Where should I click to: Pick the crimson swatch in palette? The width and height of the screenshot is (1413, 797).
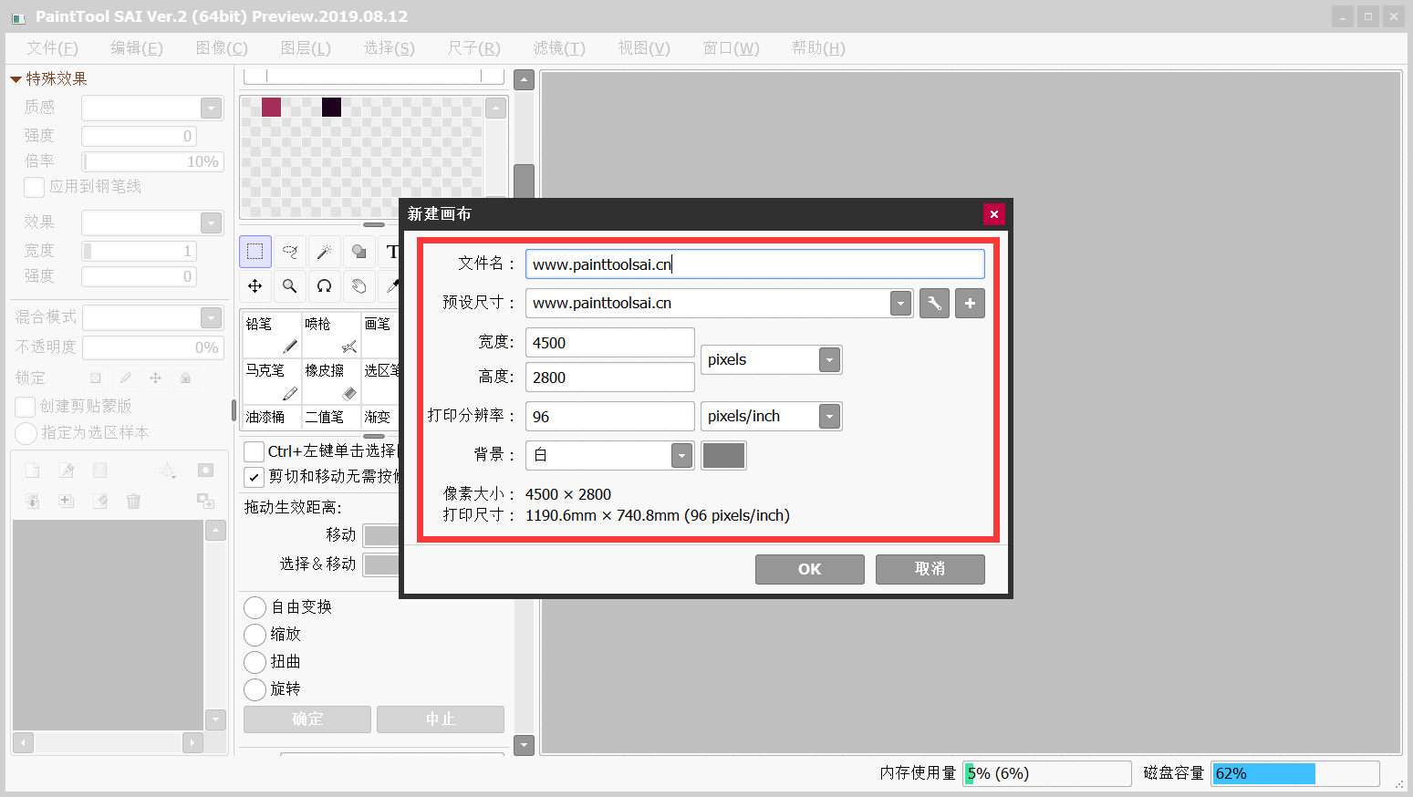tap(271, 107)
